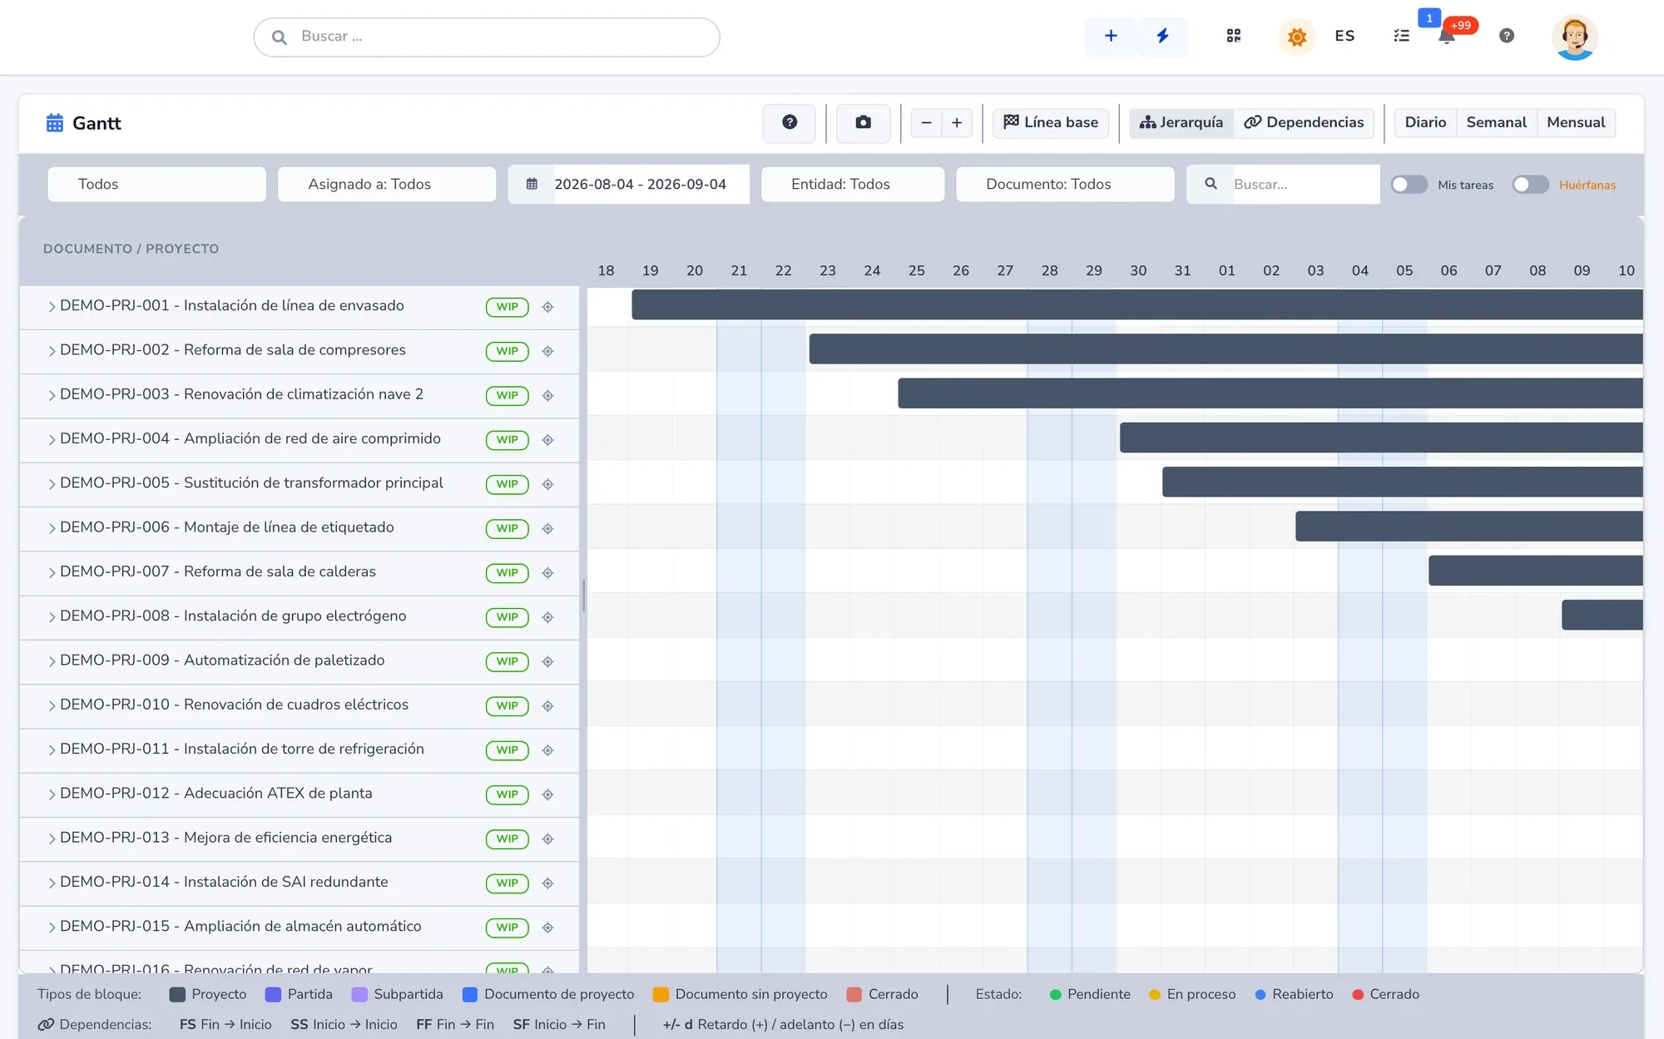Switch to Mensual view
The width and height of the screenshot is (1664, 1039).
coord(1576,123)
